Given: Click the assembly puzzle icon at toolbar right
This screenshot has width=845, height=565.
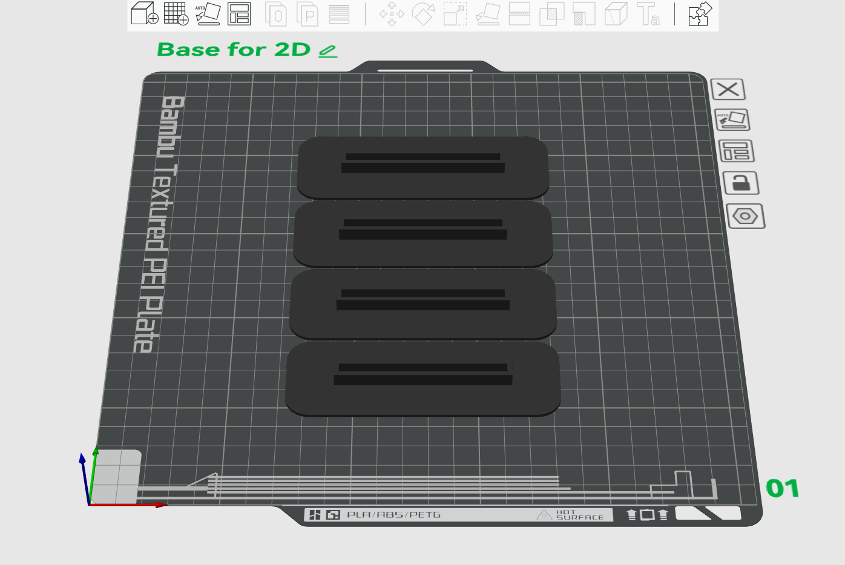Looking at the screenshot, I should pyautogui.click(x=699, y=15).
